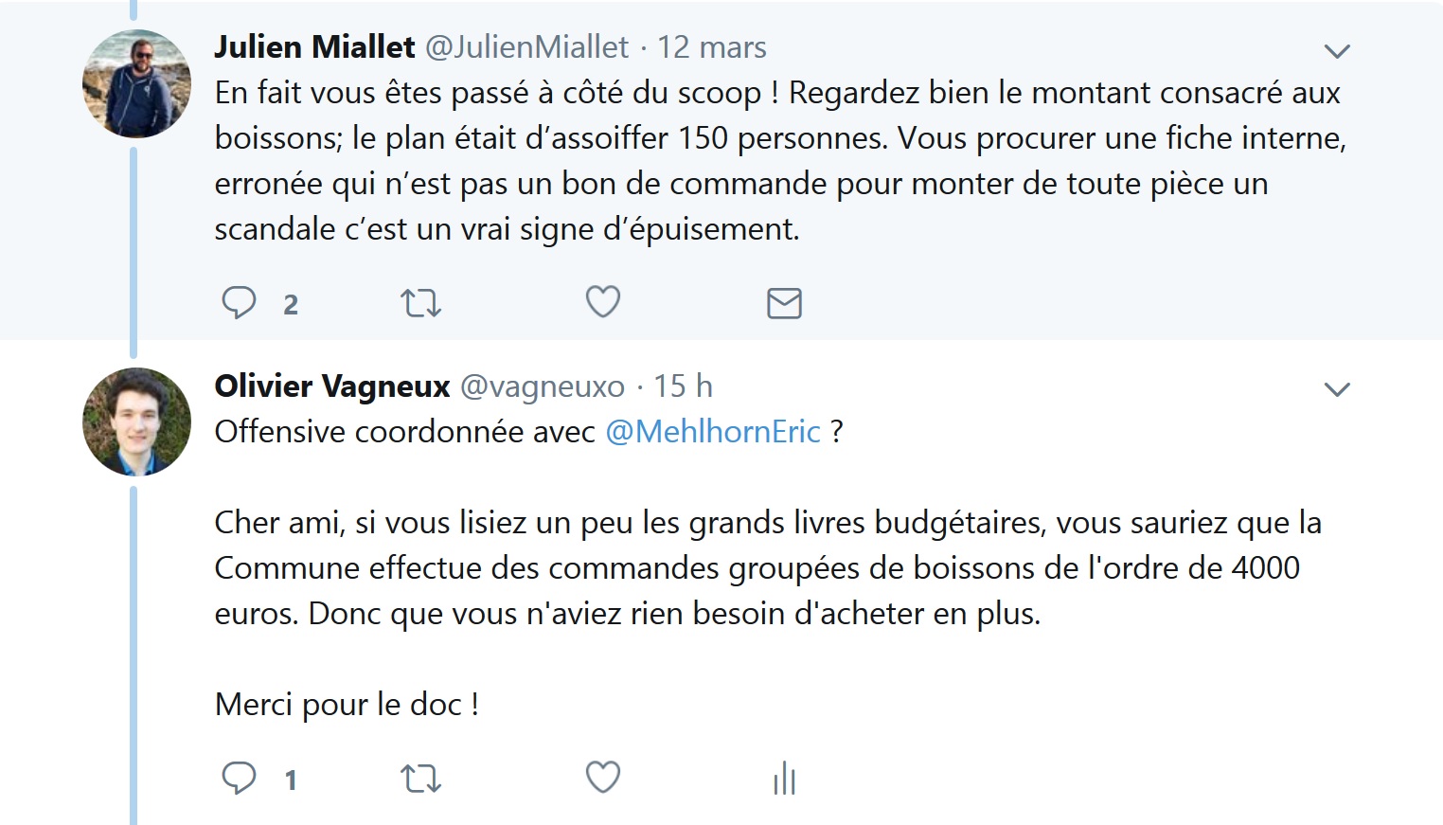This screenshot has width=1443, height=825.
Task: Reply to Olivier Vagneux's tweet
Action: pos(239,779)
